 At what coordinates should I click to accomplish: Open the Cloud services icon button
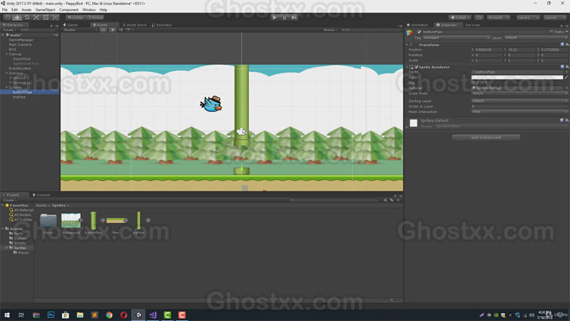(479, 18)
